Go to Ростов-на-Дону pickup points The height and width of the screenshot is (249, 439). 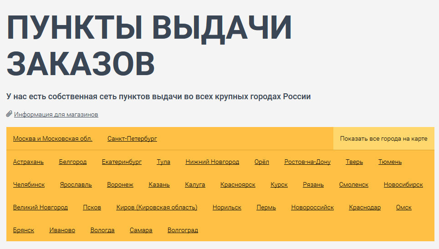[307, 162]
